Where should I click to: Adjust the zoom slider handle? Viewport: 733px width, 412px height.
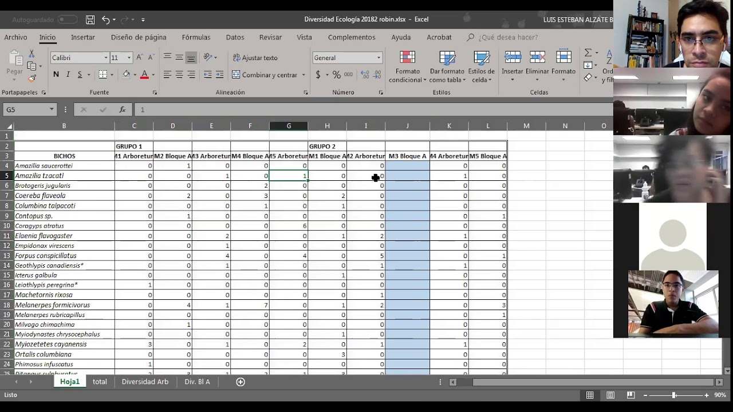[x=674, y=395]
